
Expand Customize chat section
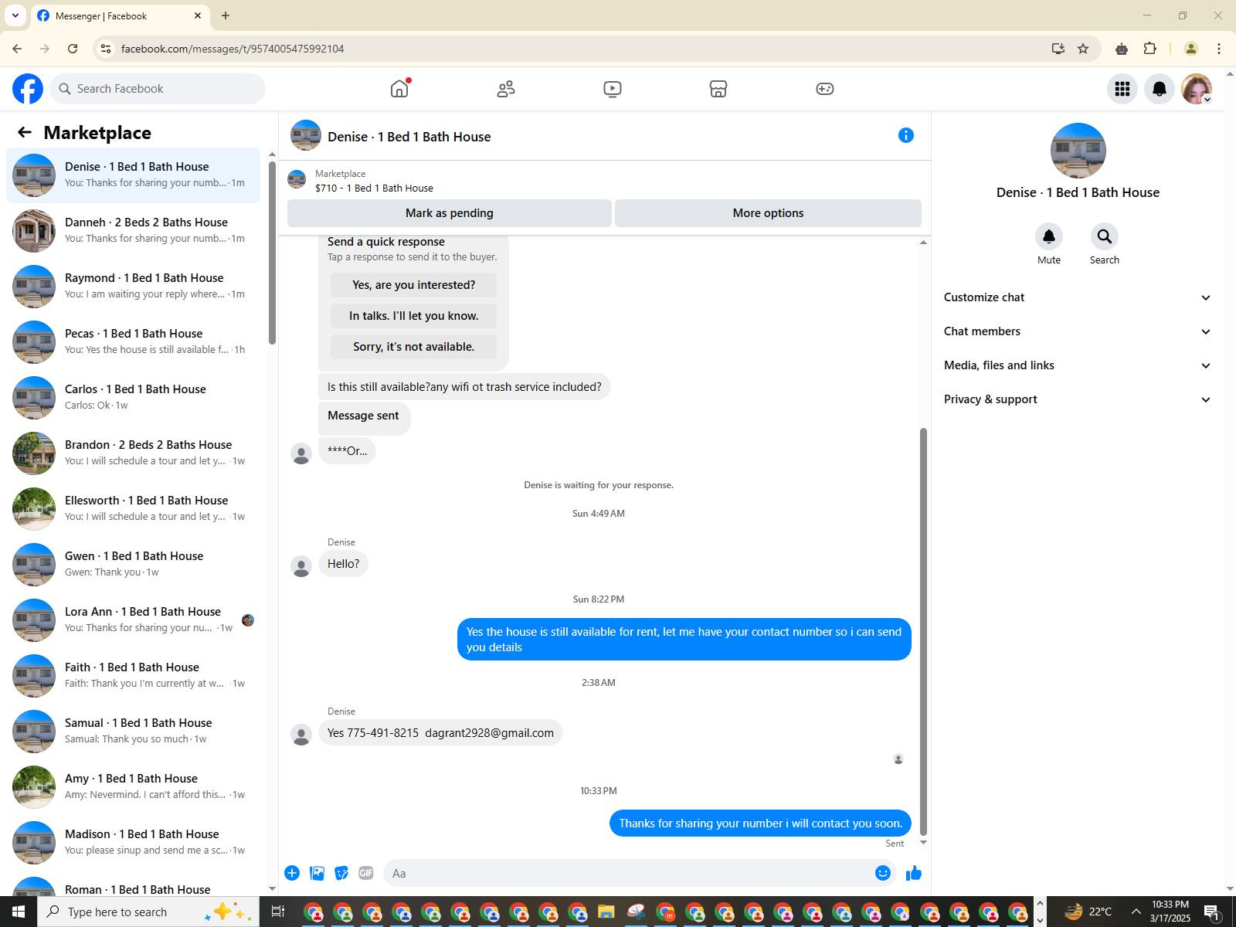pos(1078,297)
